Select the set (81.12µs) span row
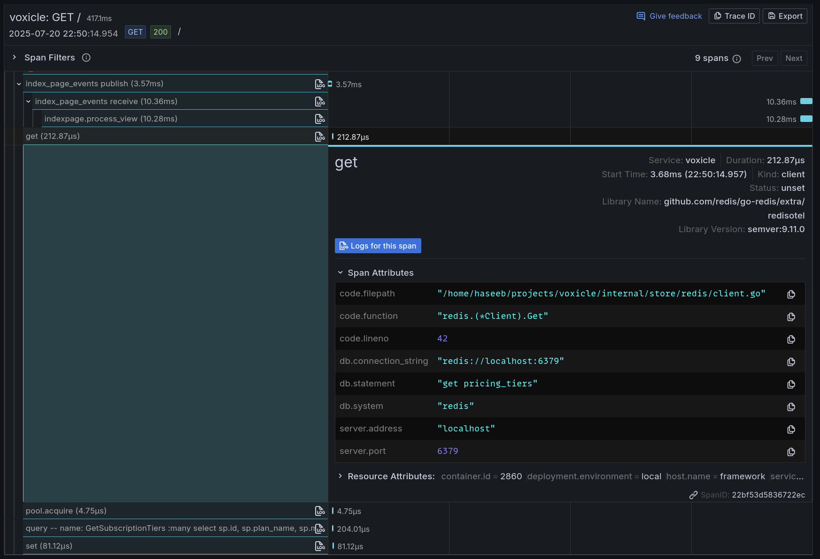This screenshot has width=820, height=559. tap(49, 546)
